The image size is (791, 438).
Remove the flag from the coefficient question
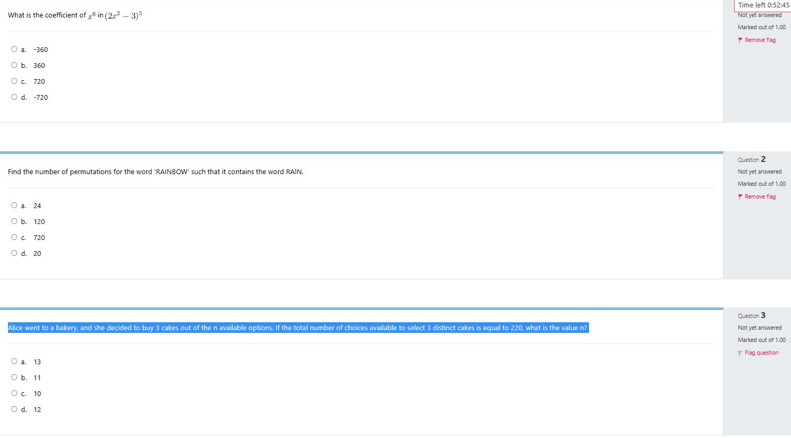tap(757, 40)
